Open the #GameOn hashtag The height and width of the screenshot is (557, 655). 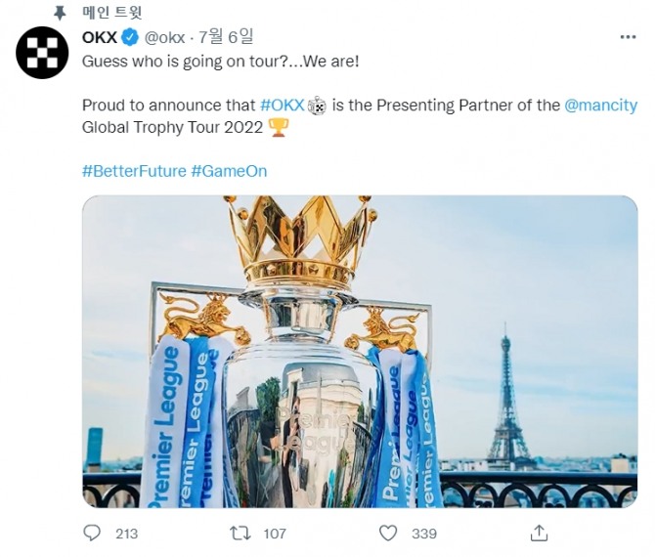229,170
